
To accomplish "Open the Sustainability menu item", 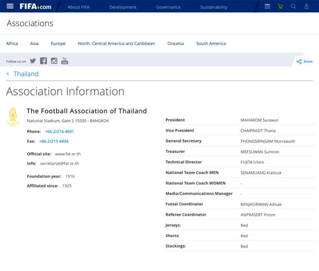I will click(x=214, y=7).
